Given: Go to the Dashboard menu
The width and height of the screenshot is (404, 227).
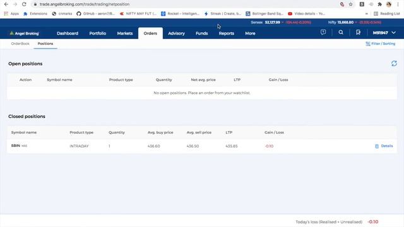Looking at the screenshot, I should [68, 33].
